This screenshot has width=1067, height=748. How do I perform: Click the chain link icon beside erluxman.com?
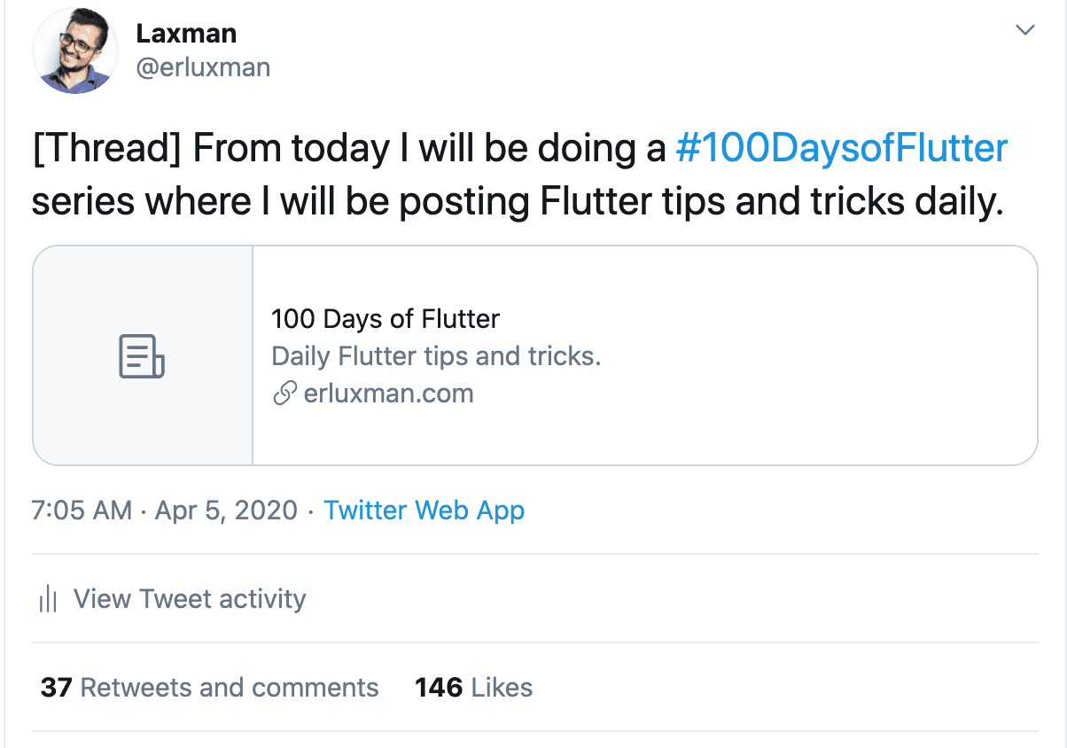click(284, 393)
